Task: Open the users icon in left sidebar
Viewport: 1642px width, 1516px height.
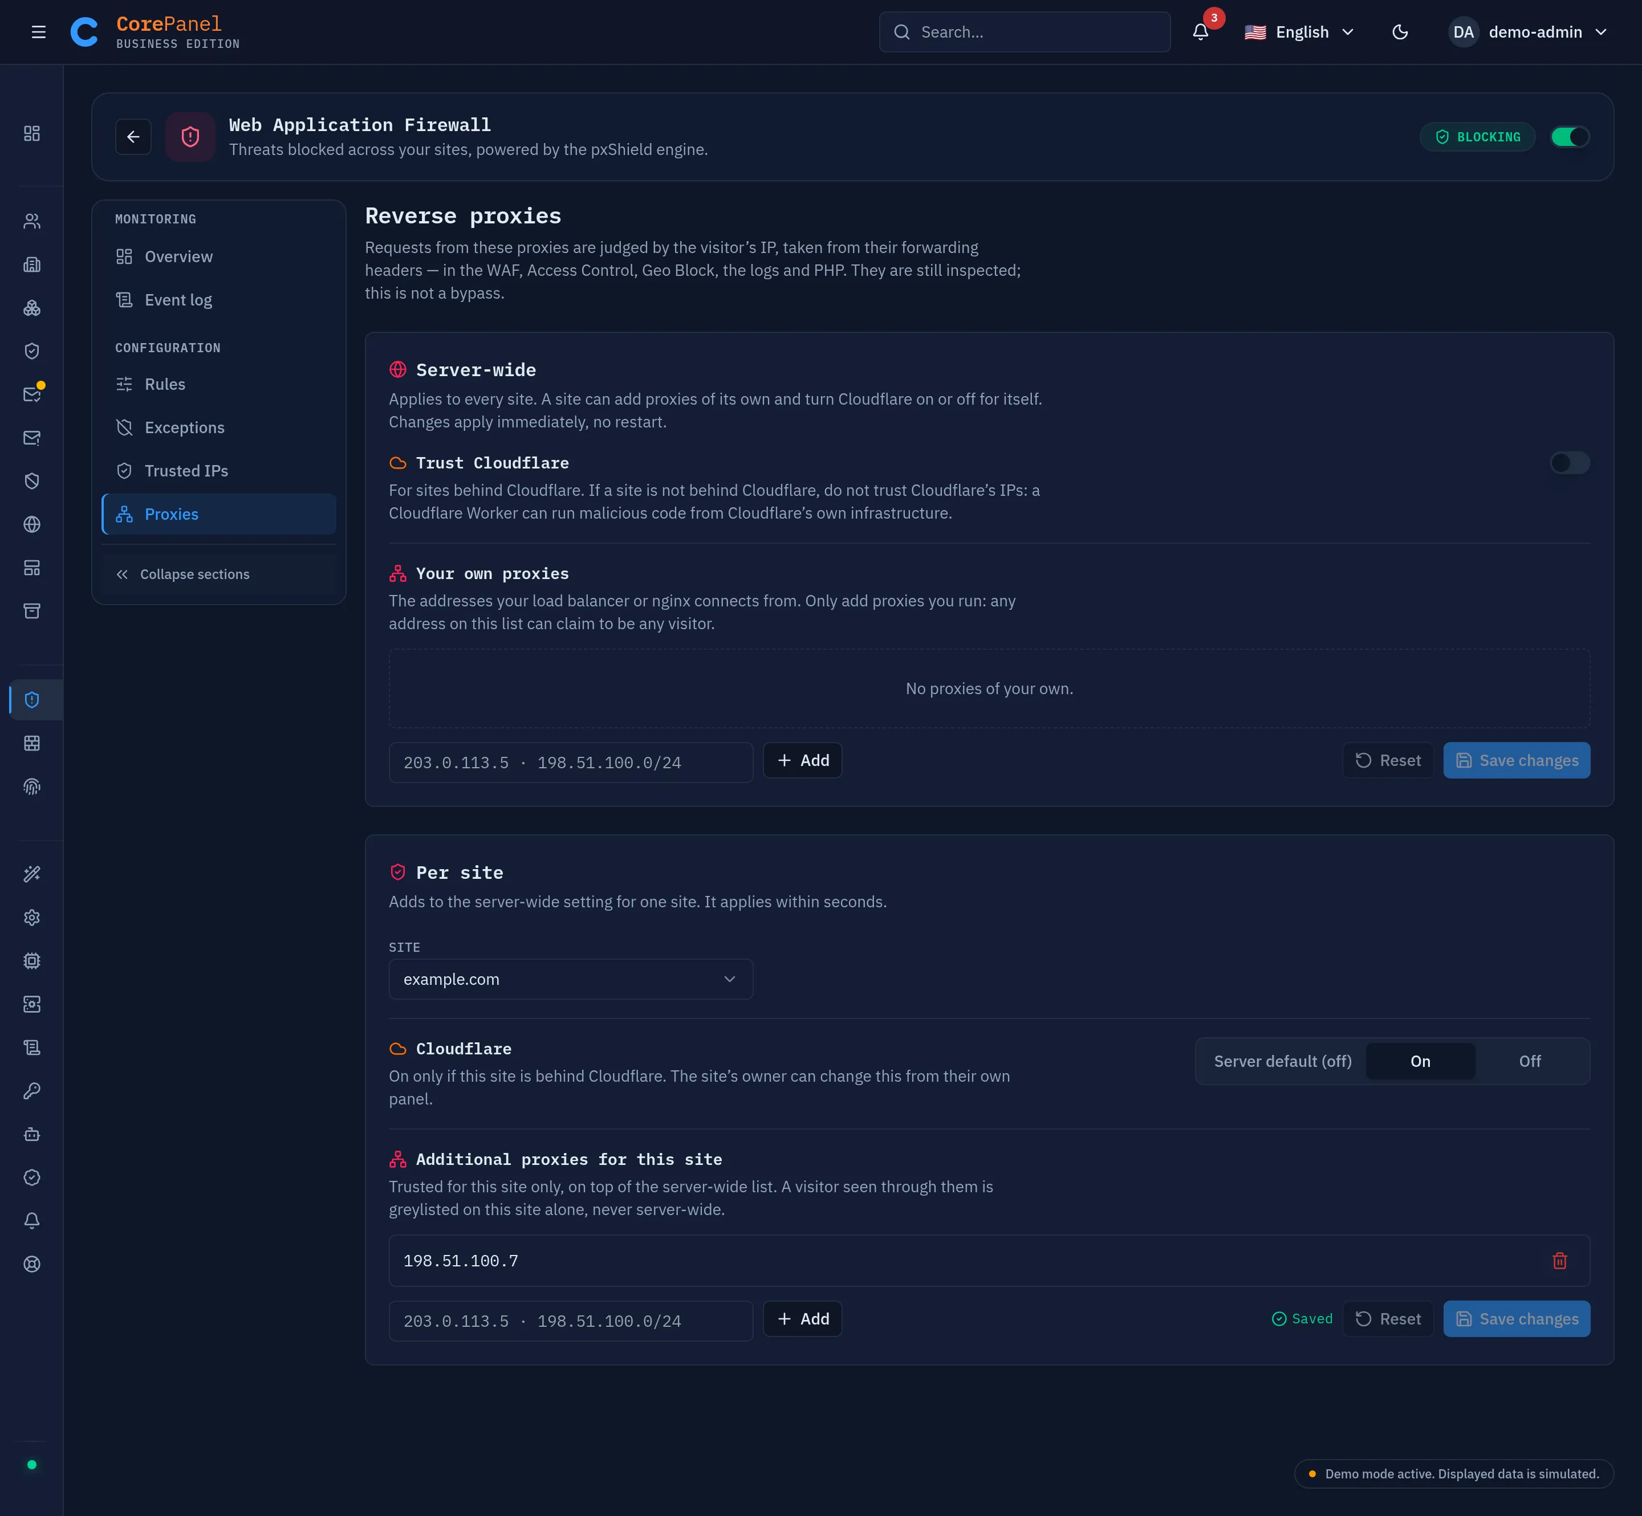Action: click(32, 222)
